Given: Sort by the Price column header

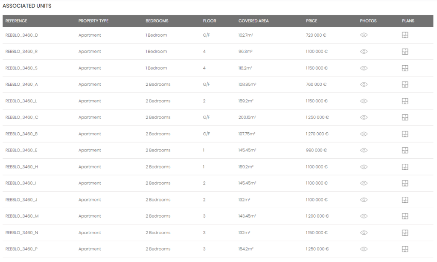Looking at the screenshot, I should coord(312,21).
